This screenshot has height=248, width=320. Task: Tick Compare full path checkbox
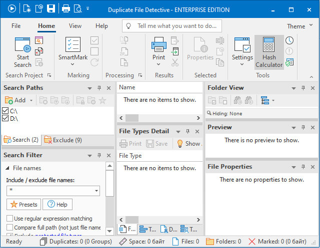pos(10,228)
